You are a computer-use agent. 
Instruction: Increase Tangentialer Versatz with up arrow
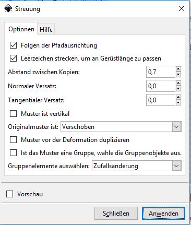pyautogui.click(x=178, y=97)
